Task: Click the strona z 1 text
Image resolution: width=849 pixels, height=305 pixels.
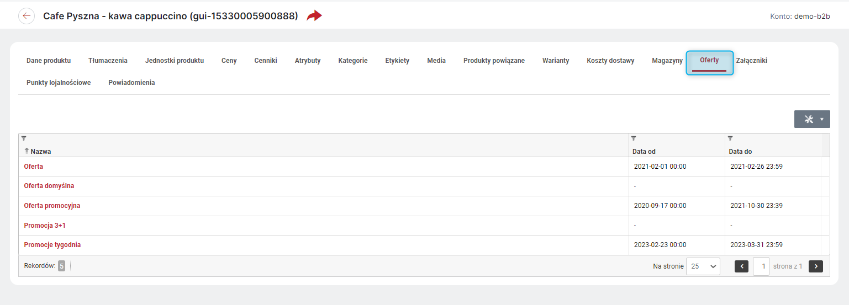Action: pos(788,266)
